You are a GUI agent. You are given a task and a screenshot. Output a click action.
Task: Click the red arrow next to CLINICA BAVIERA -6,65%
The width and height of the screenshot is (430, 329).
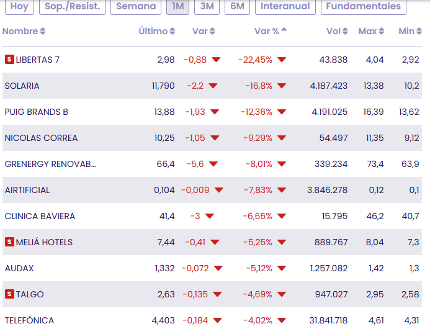(282, 216)
